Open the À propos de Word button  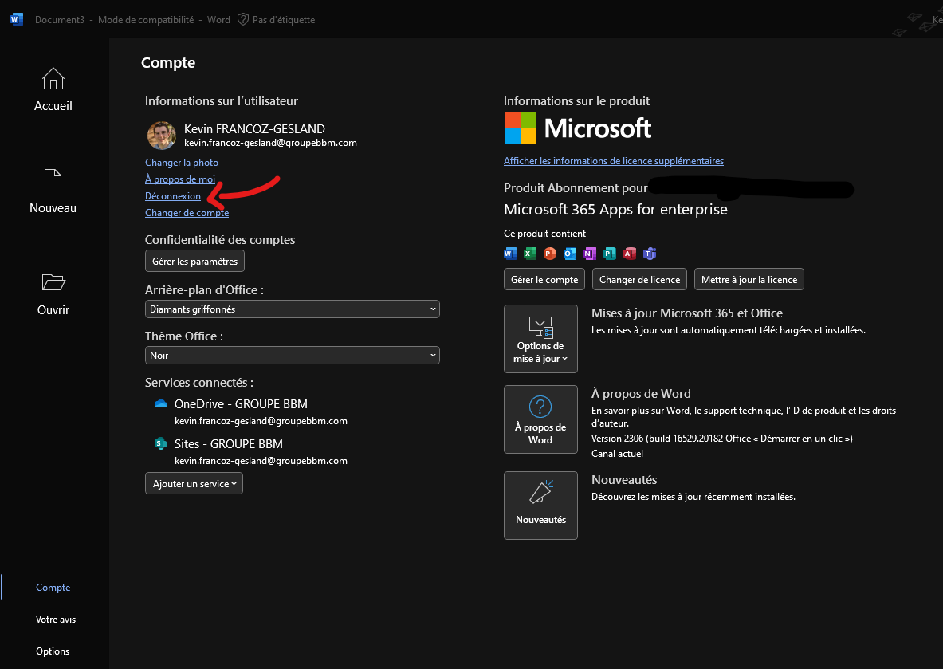(540, 419)
